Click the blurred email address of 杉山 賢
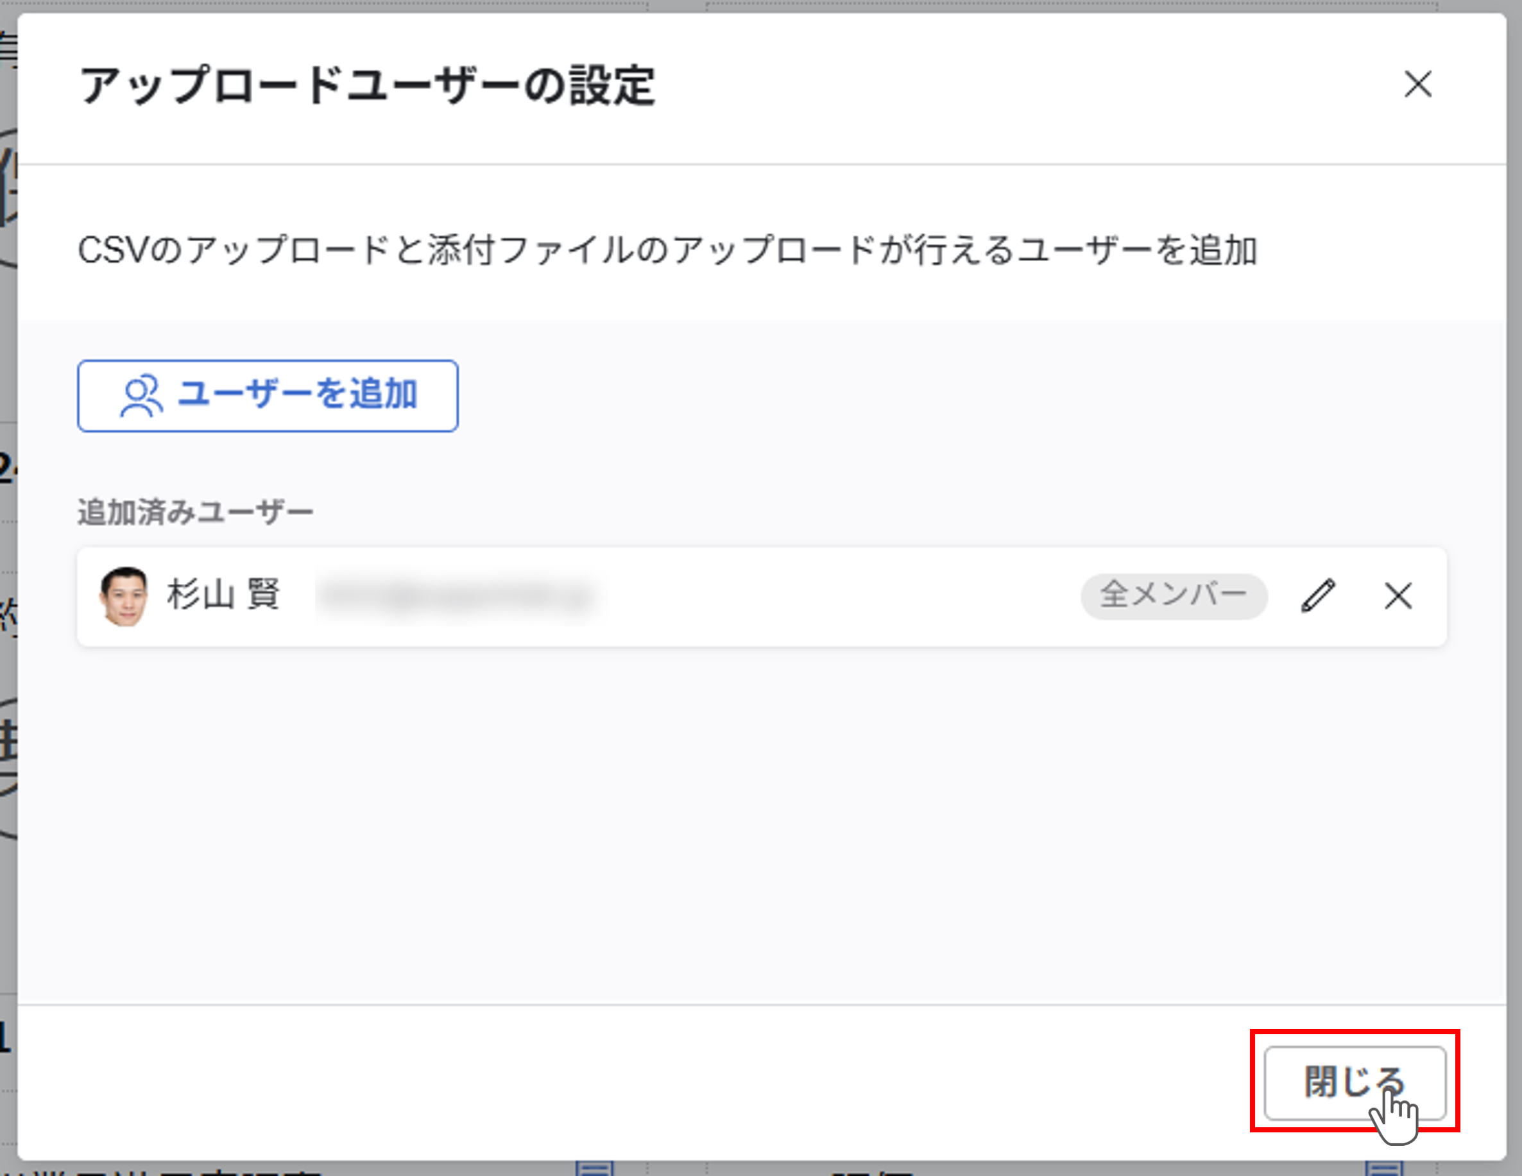The image size is (1522, 1176). [460, 597]
